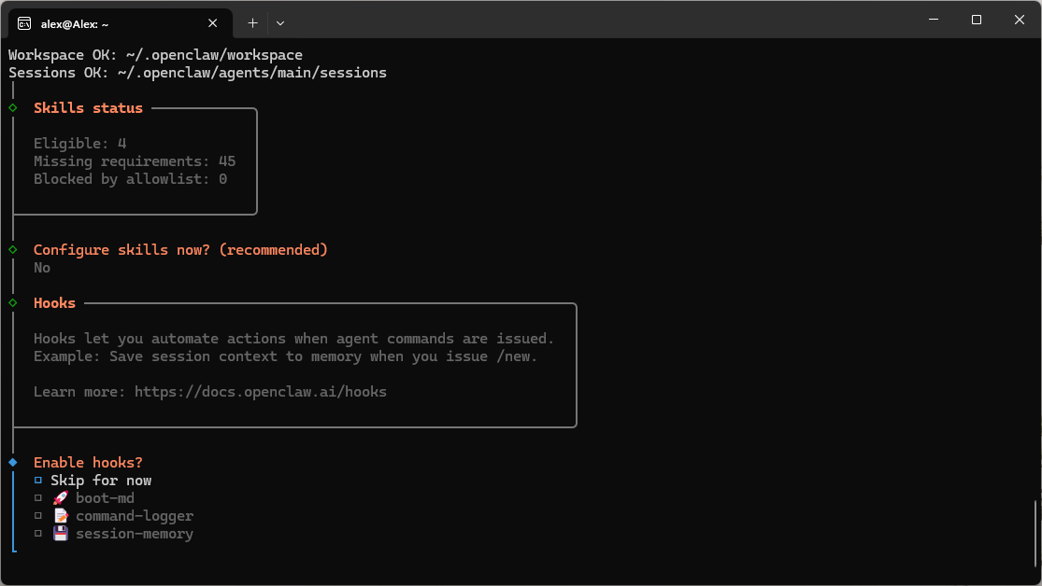Open the new tab profile dropdown arrow

(x=280, y=22)
